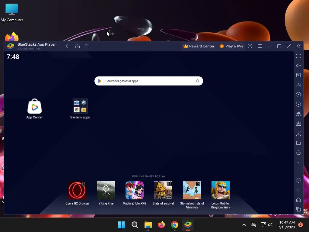Click the magnifier icon in search bar
The image size is (309, 232).
click(197, 81)
